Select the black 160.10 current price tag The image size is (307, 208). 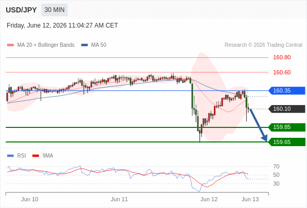(287, 109)
